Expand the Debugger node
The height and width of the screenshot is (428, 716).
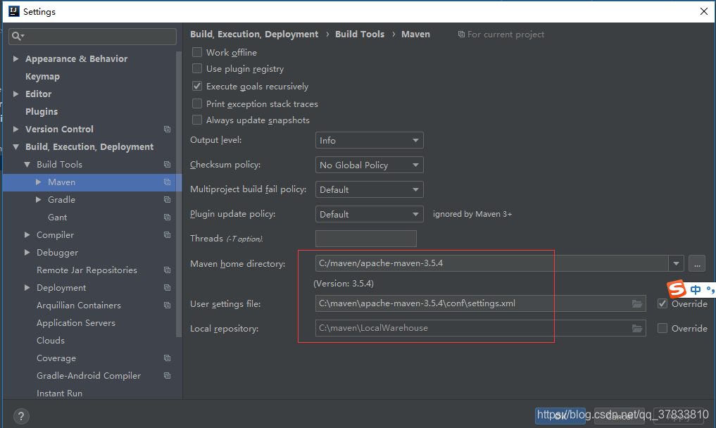[27, 253]
